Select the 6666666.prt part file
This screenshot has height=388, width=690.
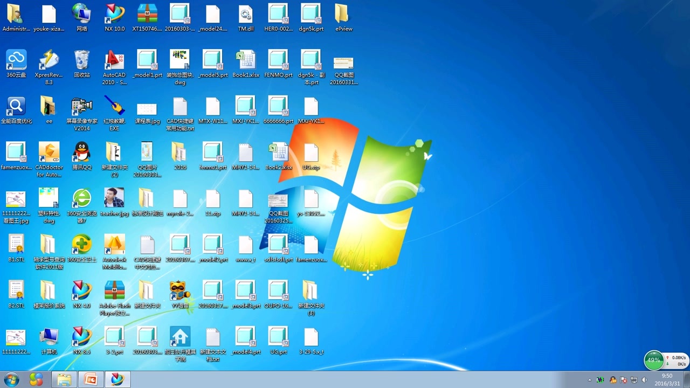[x=279, y=110]
